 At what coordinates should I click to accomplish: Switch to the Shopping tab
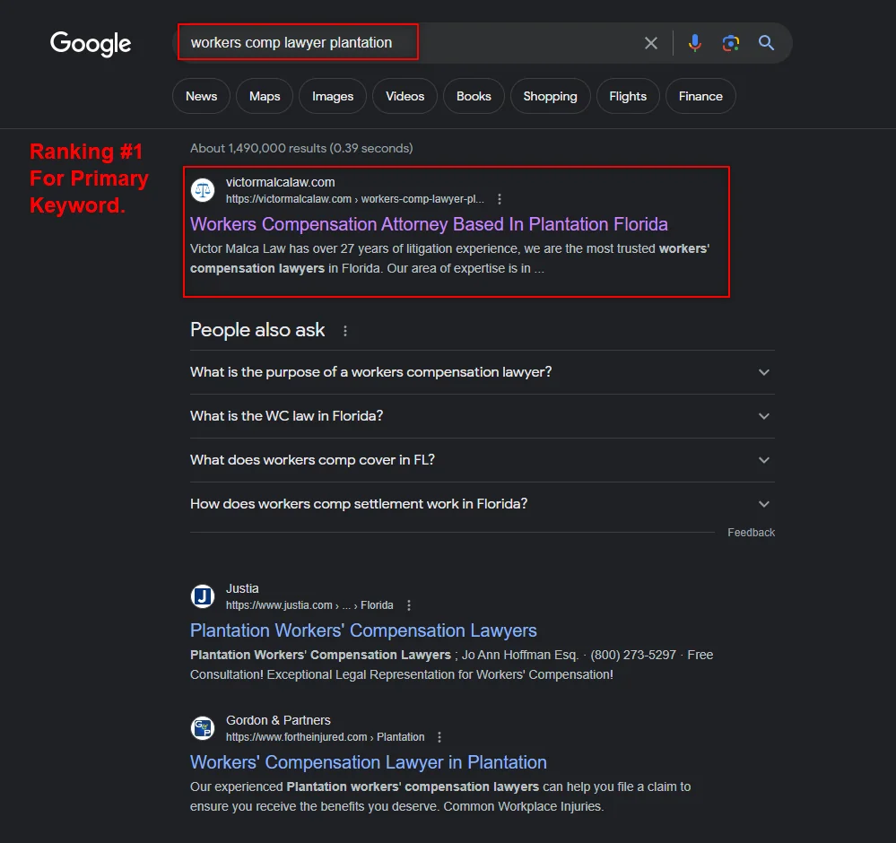(551, 96)
